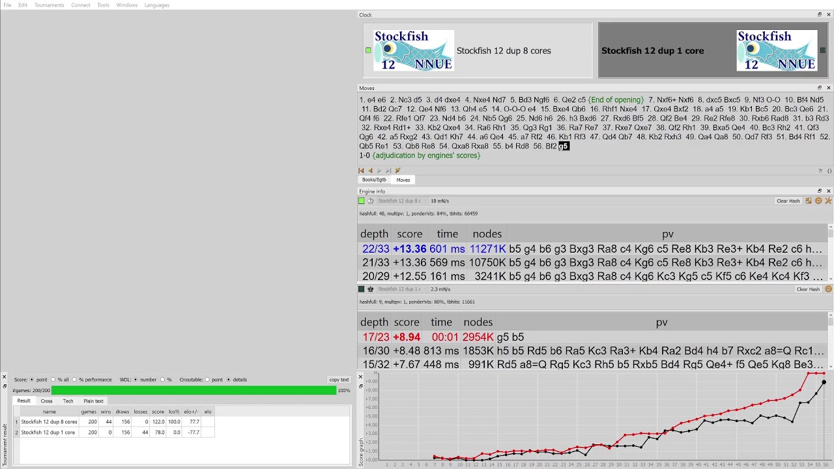This screenshot has width=834, height=469.
Task: Click the {} comment braces icon
Action: pyautogui.click(x=829, y=171)
